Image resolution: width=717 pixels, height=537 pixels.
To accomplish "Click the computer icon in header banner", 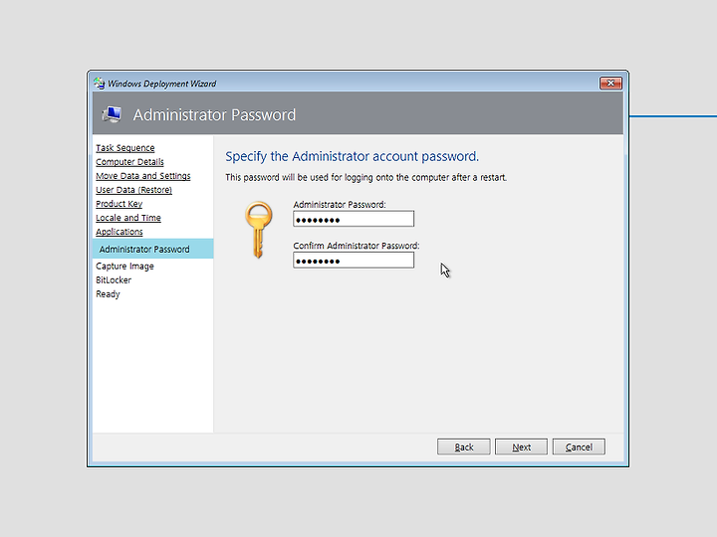I will [112, 114].
